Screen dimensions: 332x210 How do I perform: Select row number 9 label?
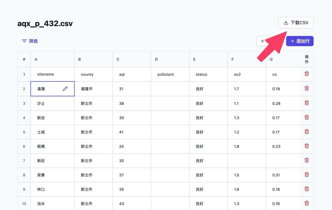(x=24, y=189)
